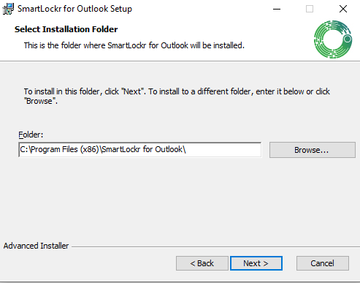Click the SmartLockr for Outlook Setup title
Screen dimensions: 360x283
click(x=74, y=9)
